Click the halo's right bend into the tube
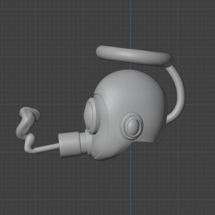 [x=170, y=62]
